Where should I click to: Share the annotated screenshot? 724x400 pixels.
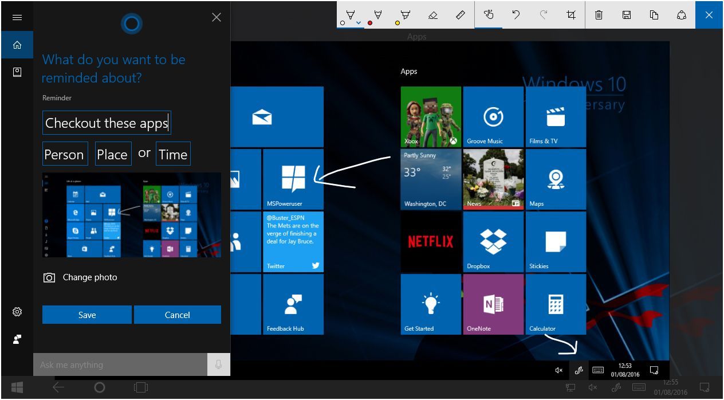click(681, 15)
